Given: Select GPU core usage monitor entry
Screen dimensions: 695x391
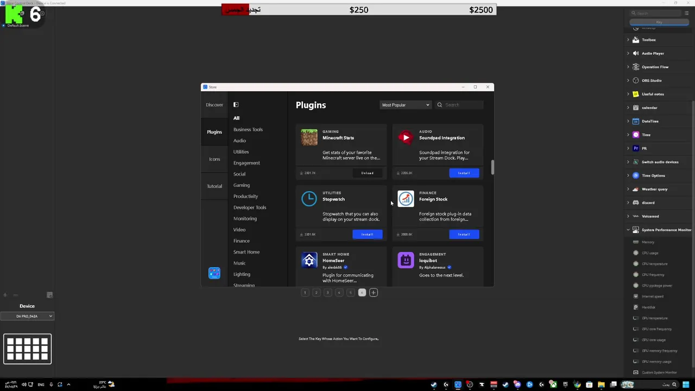Looking at the screenshot, I should 654,340.
